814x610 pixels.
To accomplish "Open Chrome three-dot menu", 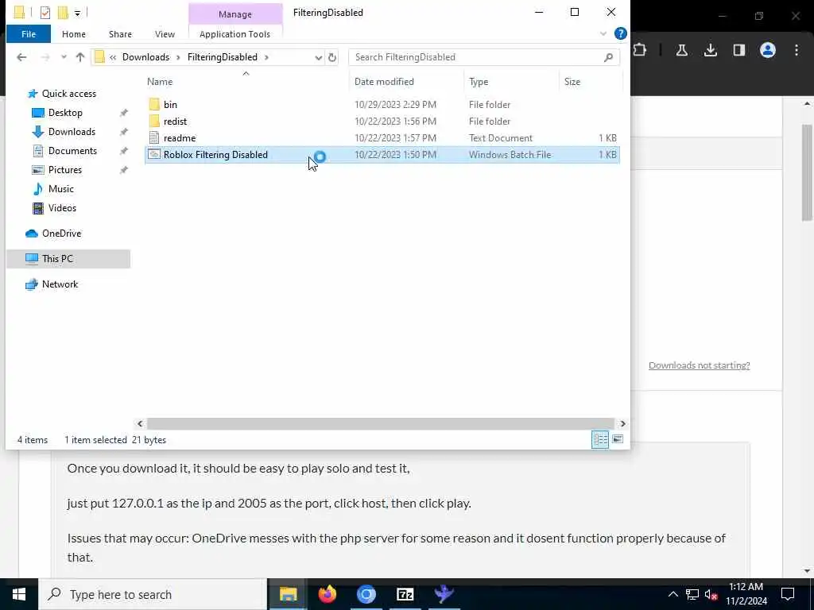I will coord(797,50).
